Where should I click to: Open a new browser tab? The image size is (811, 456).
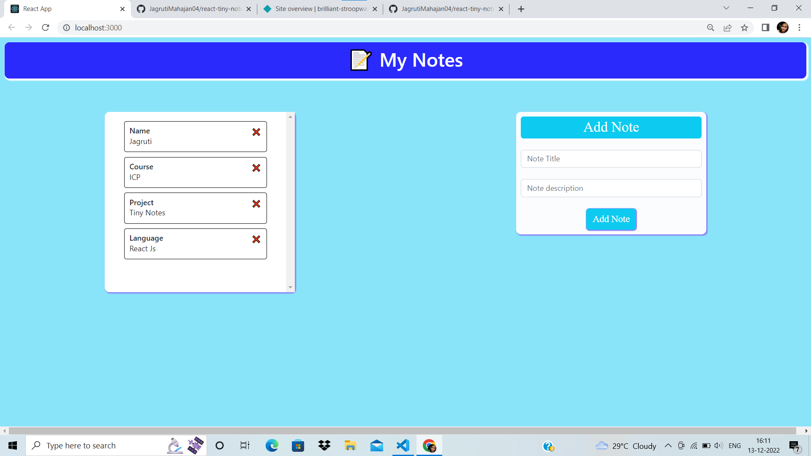pyautogui.click(x=521, y=9)
